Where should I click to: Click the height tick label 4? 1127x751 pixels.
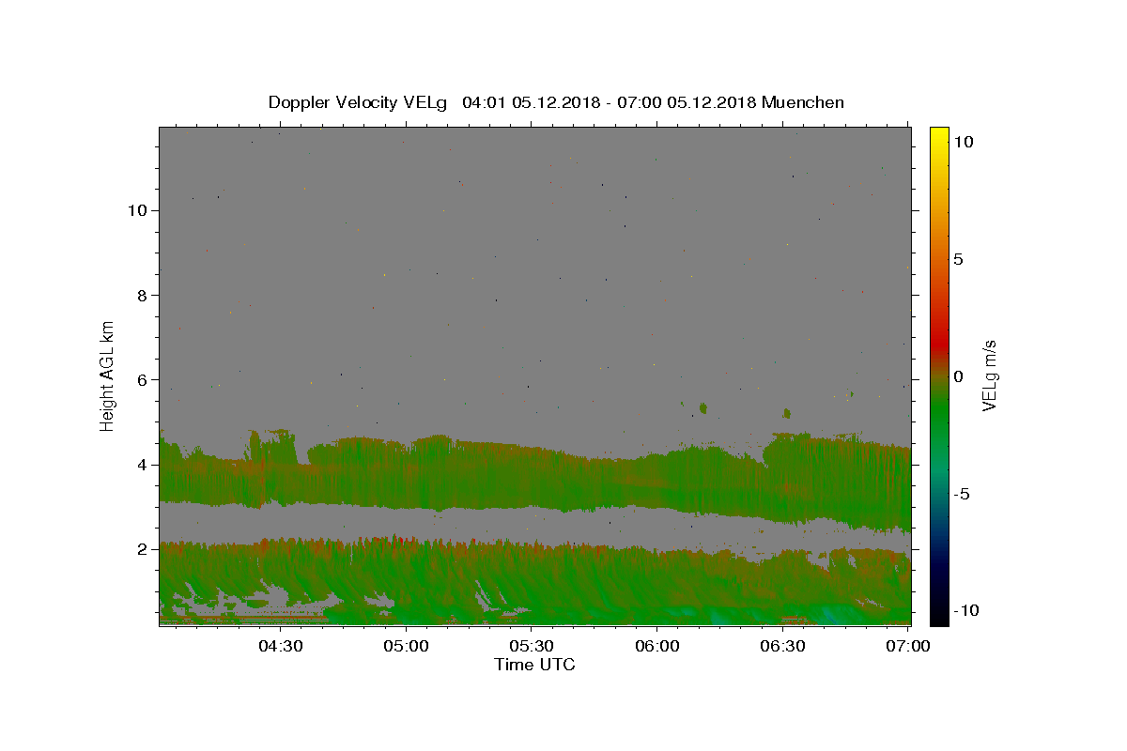pyautogui.click(x=143, y=464)
